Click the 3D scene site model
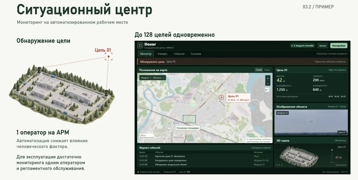 298,156
